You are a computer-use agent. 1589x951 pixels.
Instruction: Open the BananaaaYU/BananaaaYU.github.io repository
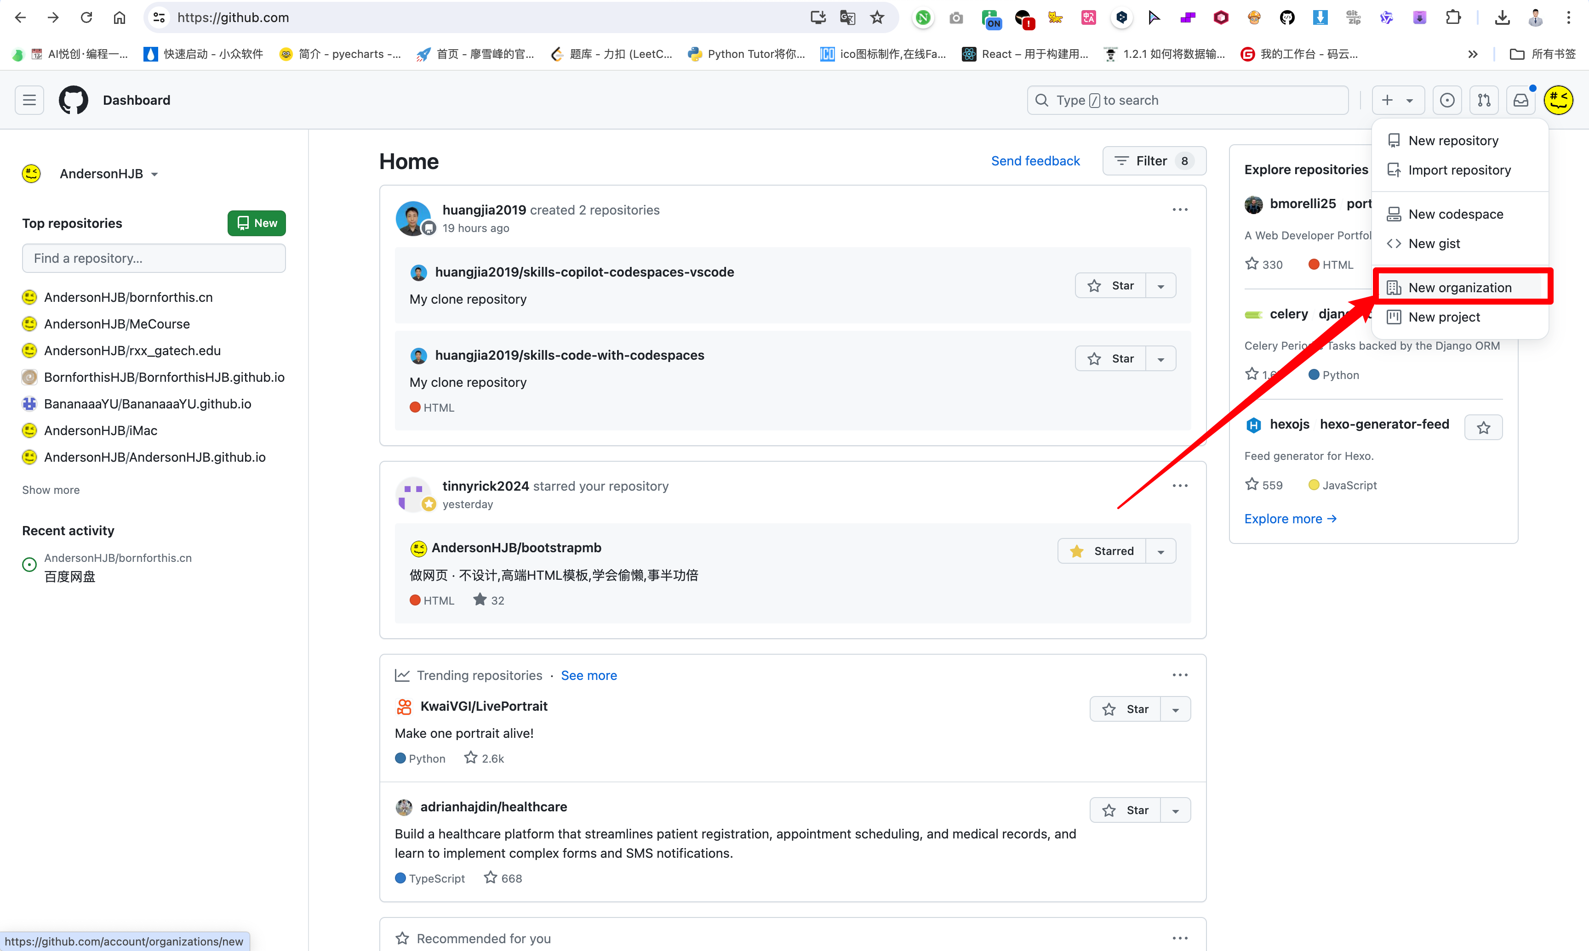tap(148, 404)
